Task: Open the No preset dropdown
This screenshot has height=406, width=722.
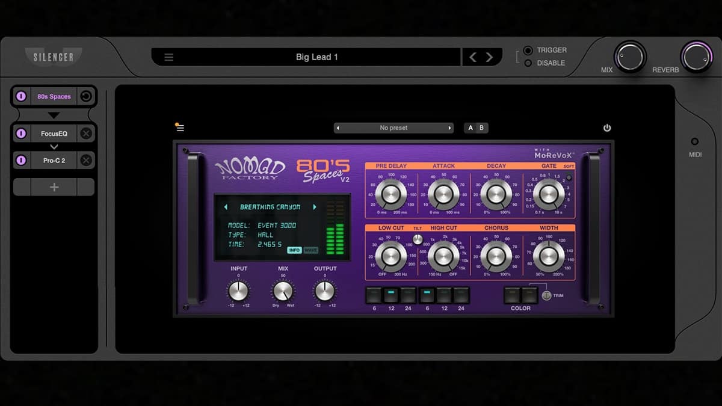Action: click(x=393, y=128)
